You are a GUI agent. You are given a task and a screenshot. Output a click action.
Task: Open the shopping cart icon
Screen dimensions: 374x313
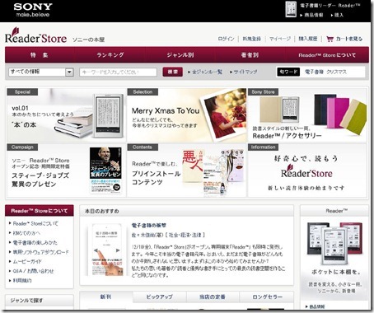330,39
